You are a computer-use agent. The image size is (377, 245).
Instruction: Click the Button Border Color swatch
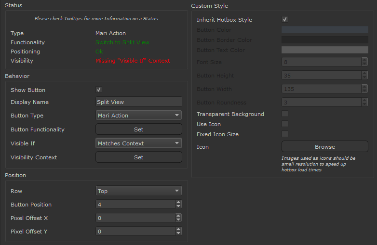click(324, 40)
